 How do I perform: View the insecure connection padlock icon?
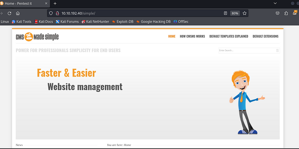(x=57, y=13)
